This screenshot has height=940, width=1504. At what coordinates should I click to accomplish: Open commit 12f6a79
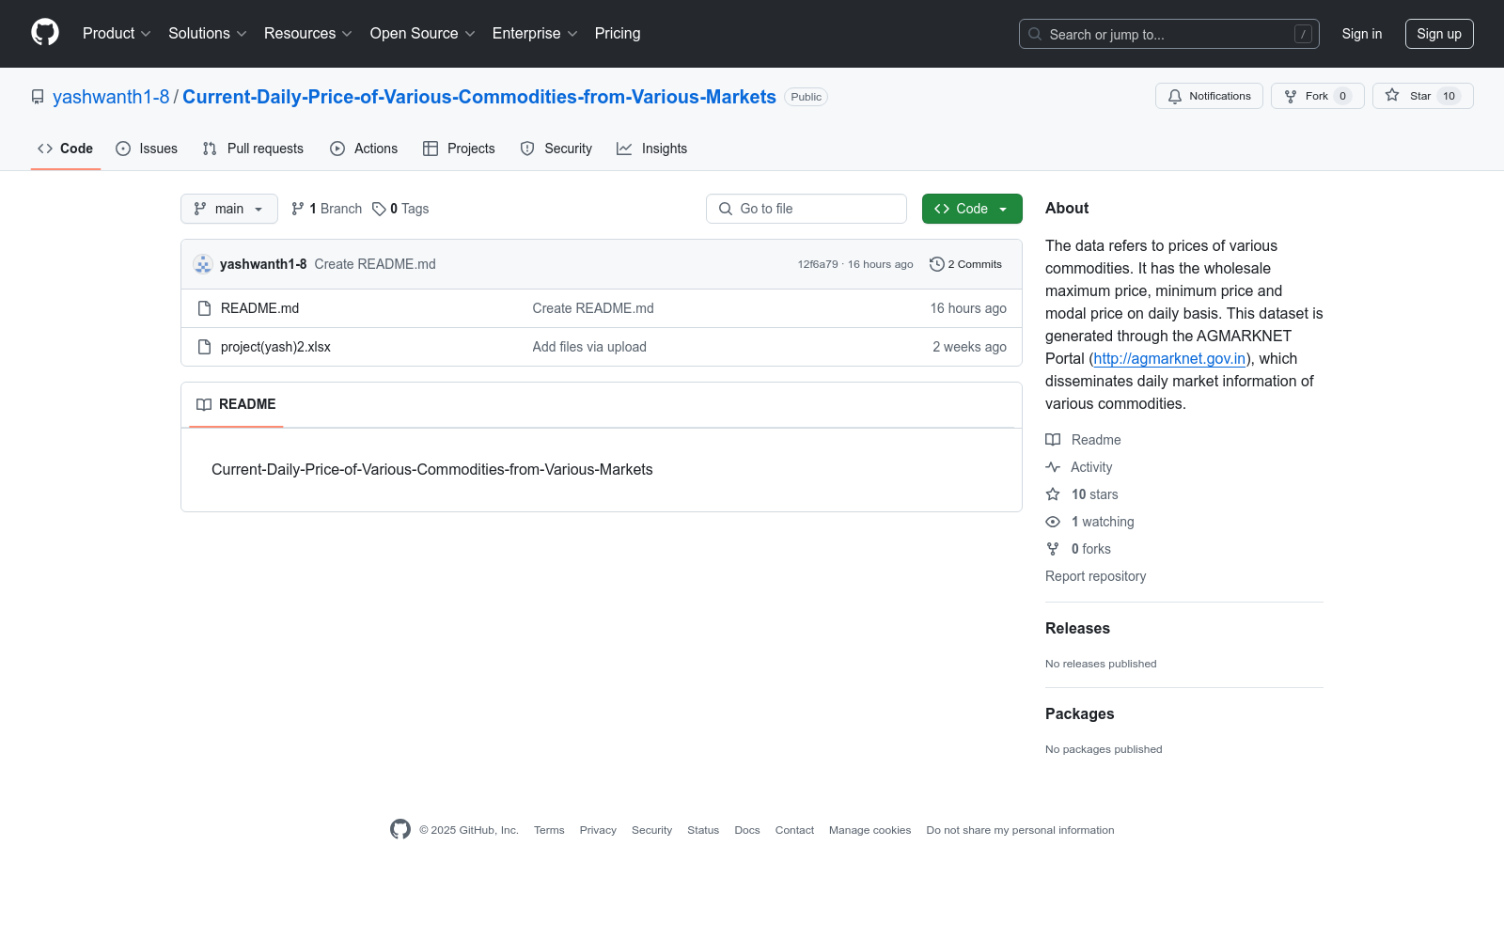(x=818, y=264)
